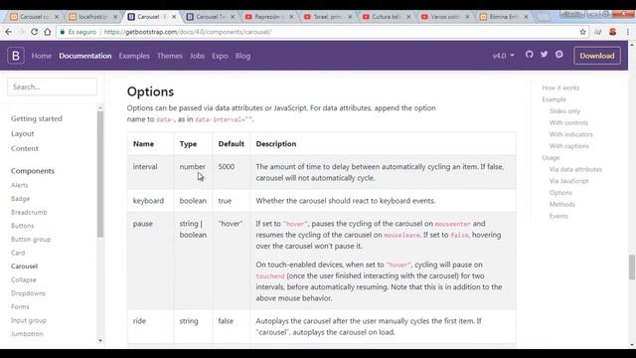The height and width of the screenshot is (358, 636).
Task: Switch to the Represión YouTube tab
Action: coord(269,17)
